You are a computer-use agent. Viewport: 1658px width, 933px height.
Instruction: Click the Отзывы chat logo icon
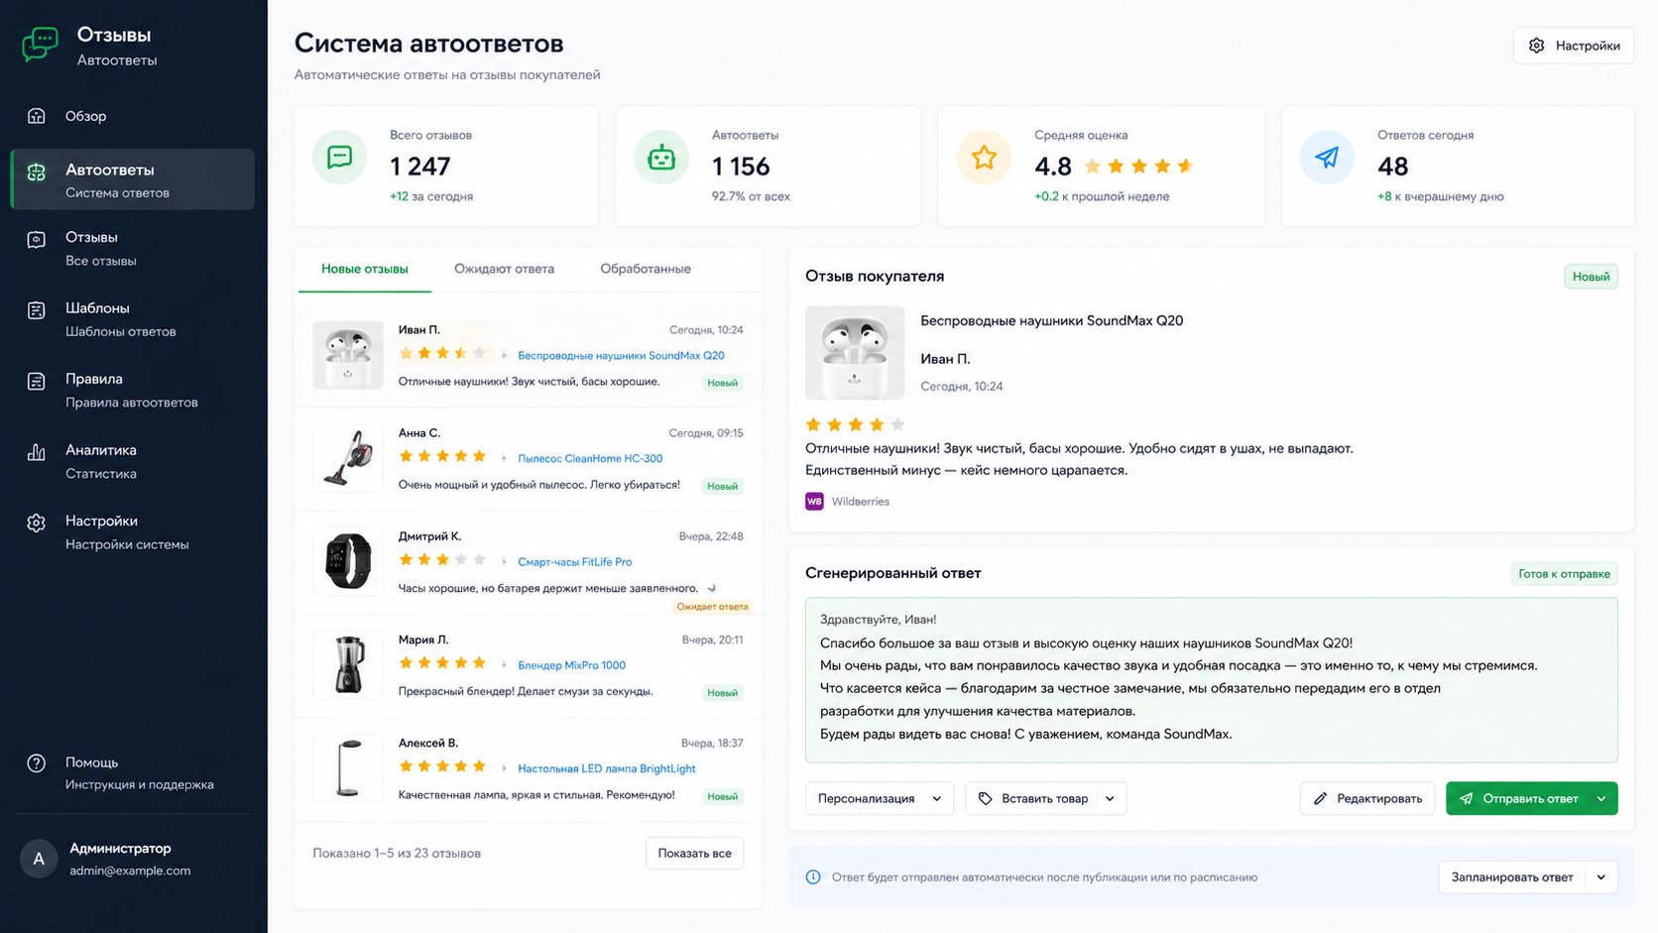click(40, 45)
